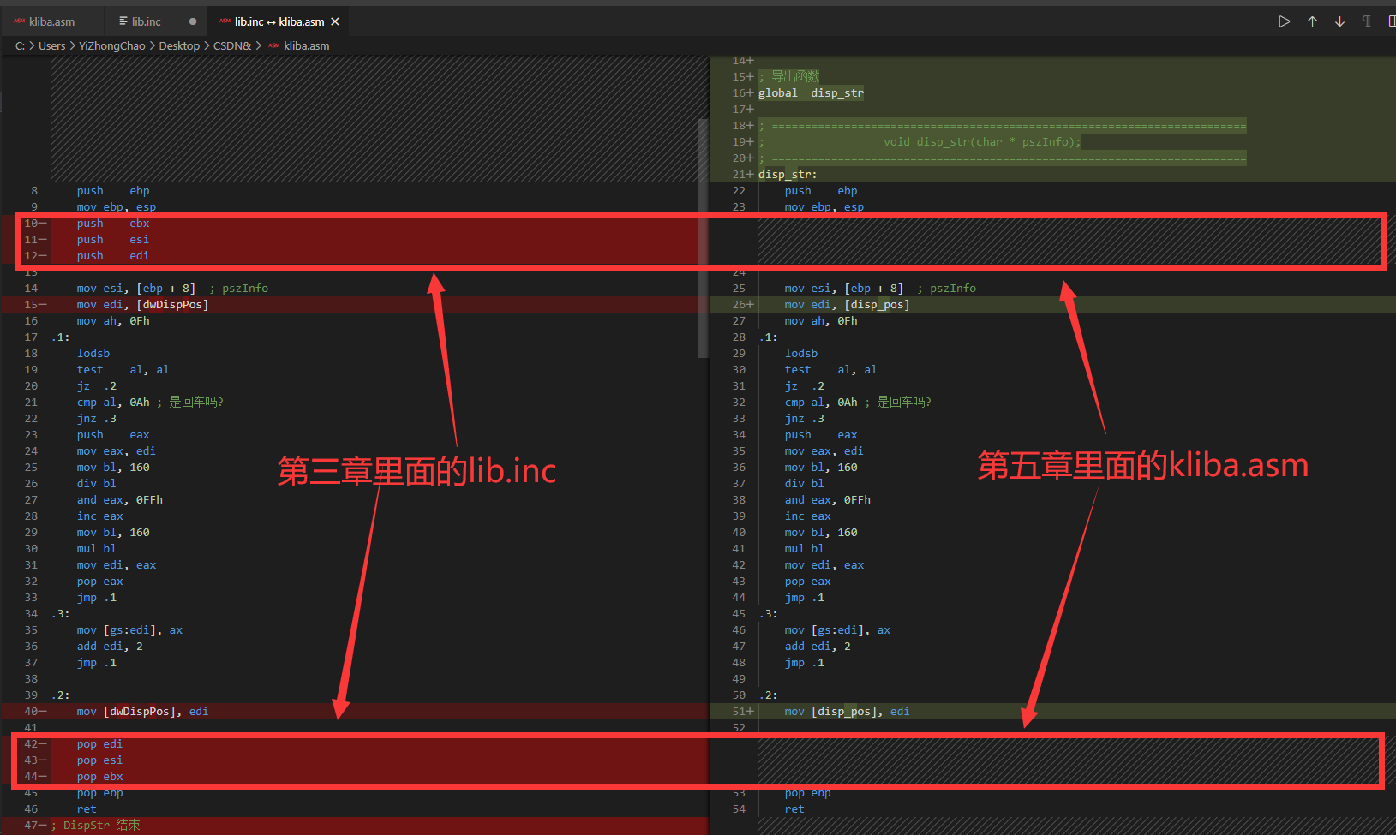This screenshot has width=1396, height=835.
Task: Click the ASM file icon on kliba.asm tab
Action: tap(19, 21)
